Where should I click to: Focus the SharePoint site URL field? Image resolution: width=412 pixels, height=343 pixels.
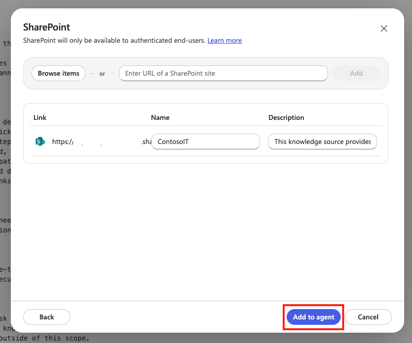point(223,73)
